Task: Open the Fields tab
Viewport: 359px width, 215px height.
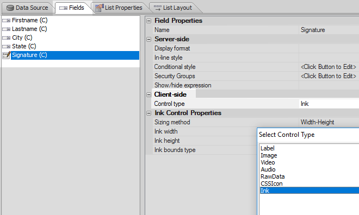Action: (72, 8)
